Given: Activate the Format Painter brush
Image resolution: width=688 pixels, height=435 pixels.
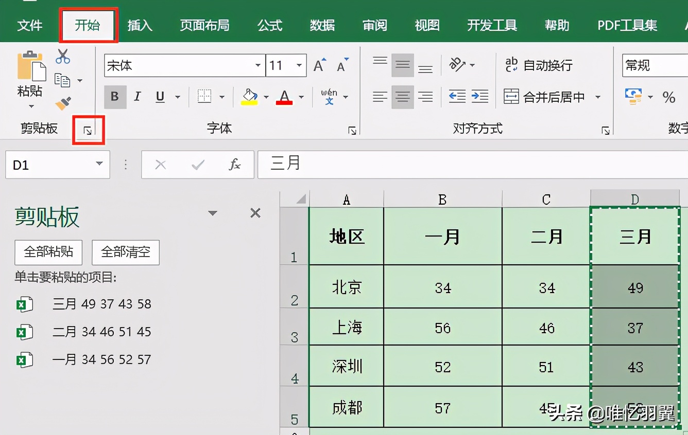Looking at the screenshot, I should coord(62,102).
